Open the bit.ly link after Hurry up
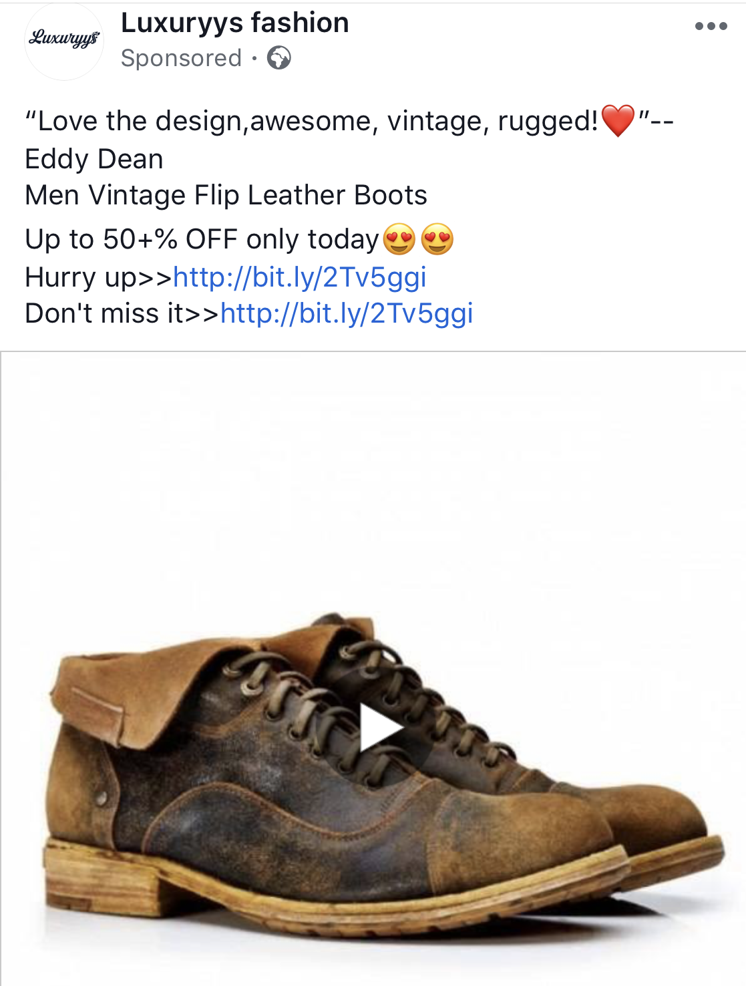 [300, 277]
